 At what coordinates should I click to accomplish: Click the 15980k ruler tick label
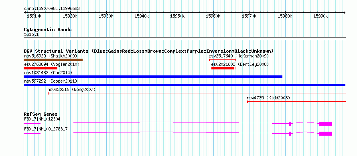click(285, 16)
